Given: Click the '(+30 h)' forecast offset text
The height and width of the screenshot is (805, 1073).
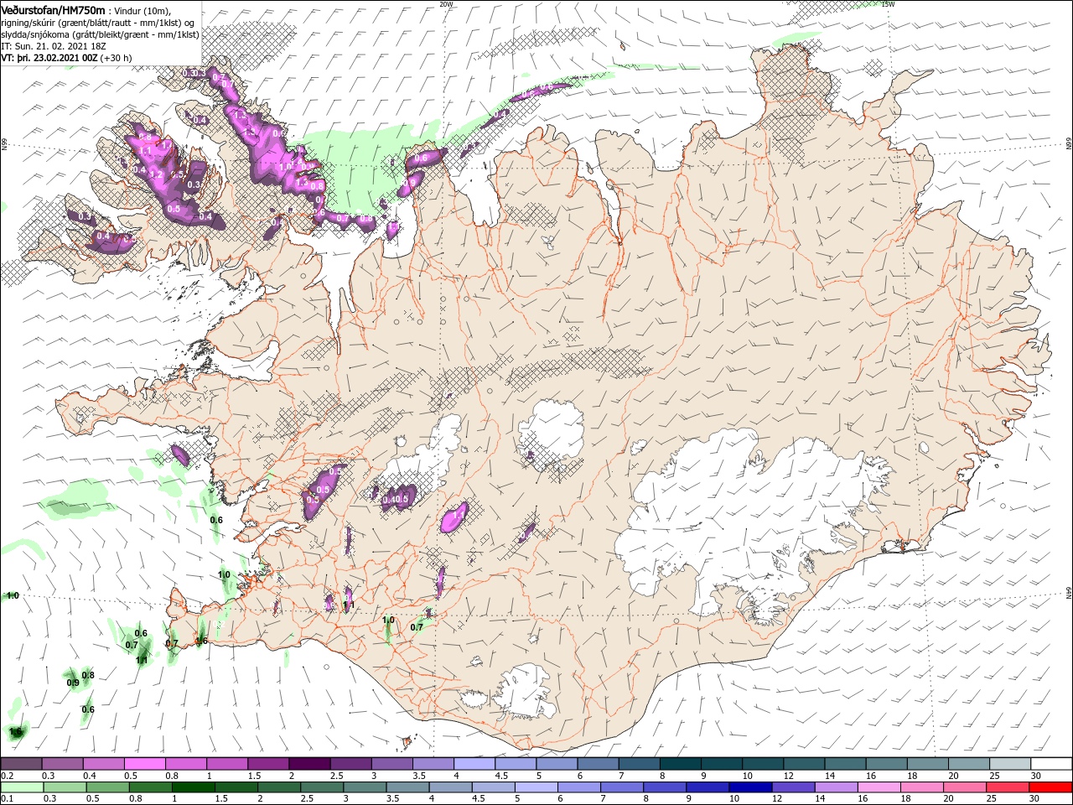Looking at the screenshot, I should (116, 58).
